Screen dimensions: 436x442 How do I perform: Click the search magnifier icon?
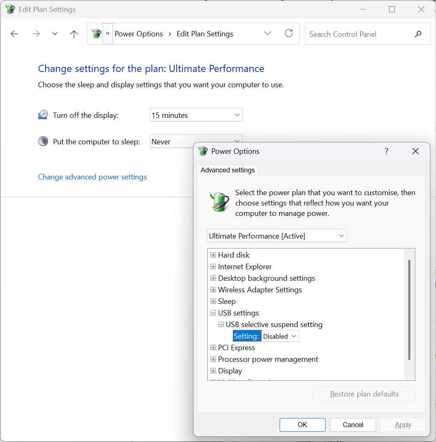(418, 34)
